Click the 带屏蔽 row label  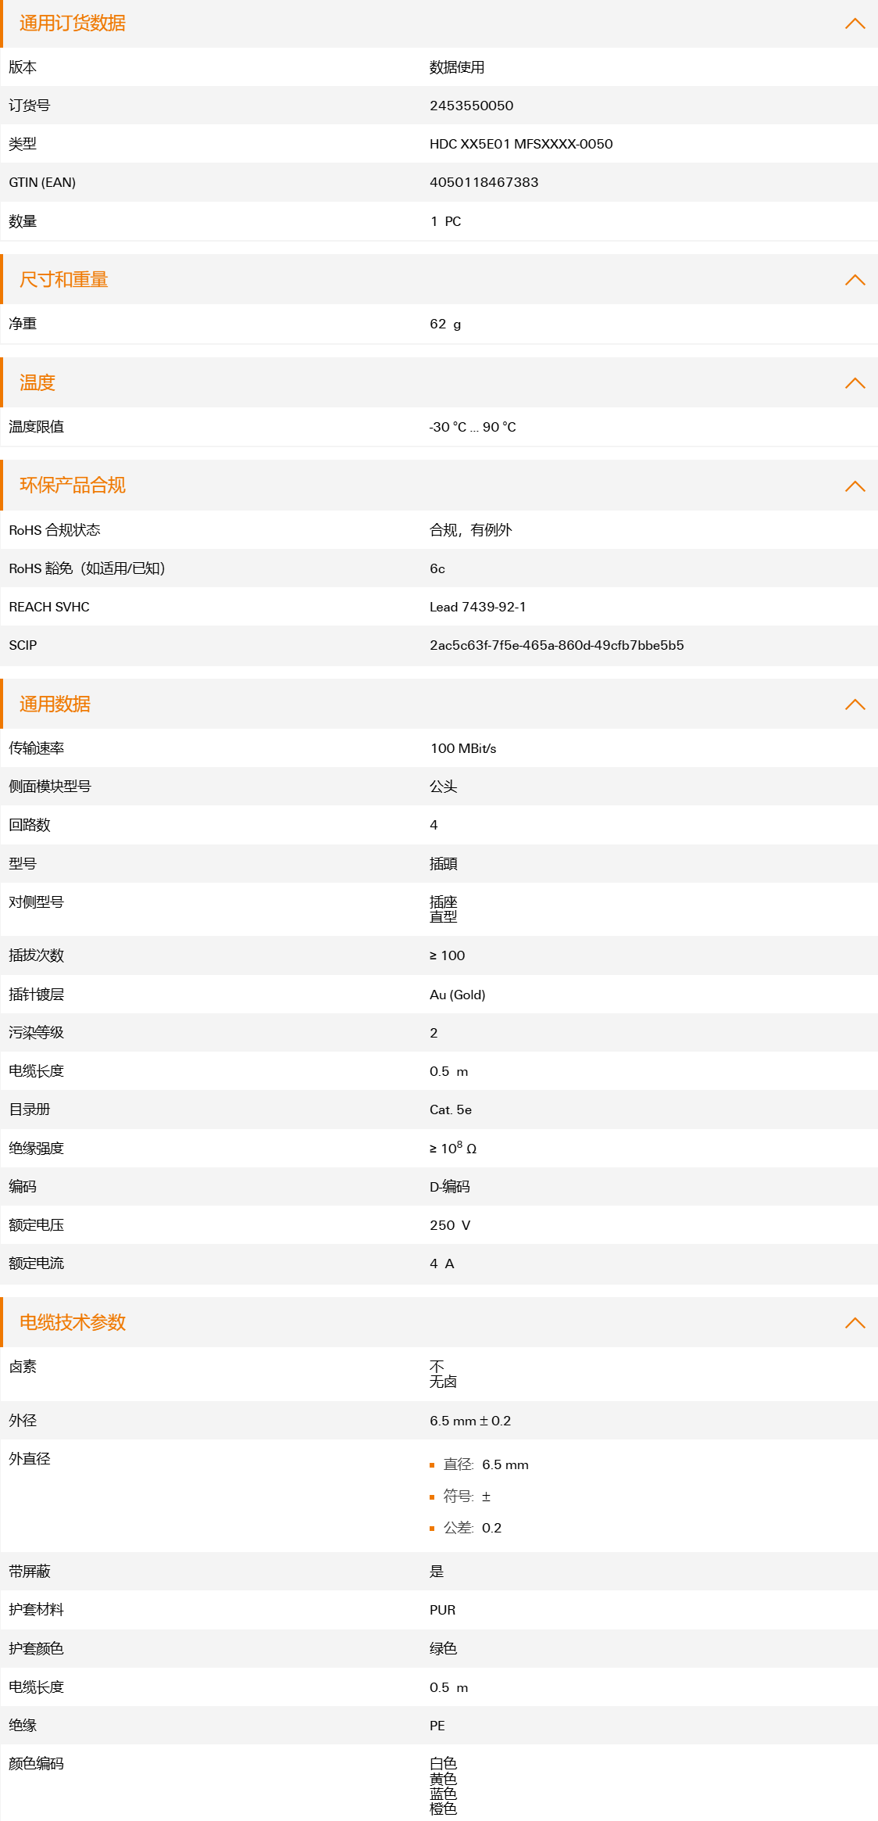30,1572
